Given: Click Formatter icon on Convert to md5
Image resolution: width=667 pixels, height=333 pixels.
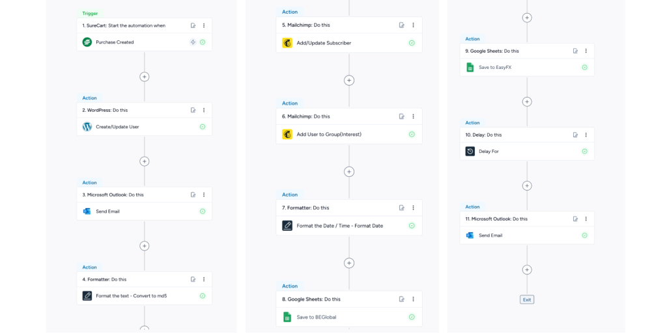Looking at the screenshot, I should (87, 296).
